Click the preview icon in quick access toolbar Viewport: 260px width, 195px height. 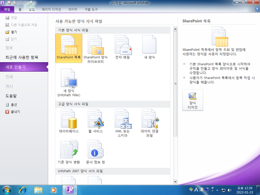pyautogui.click(x=31, y=3)
